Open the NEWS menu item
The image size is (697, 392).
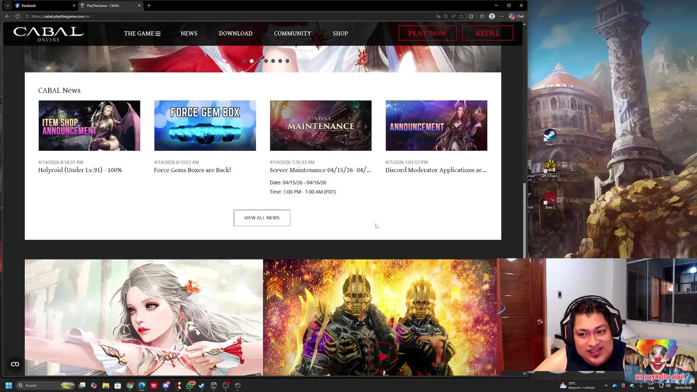pos(189,34)
